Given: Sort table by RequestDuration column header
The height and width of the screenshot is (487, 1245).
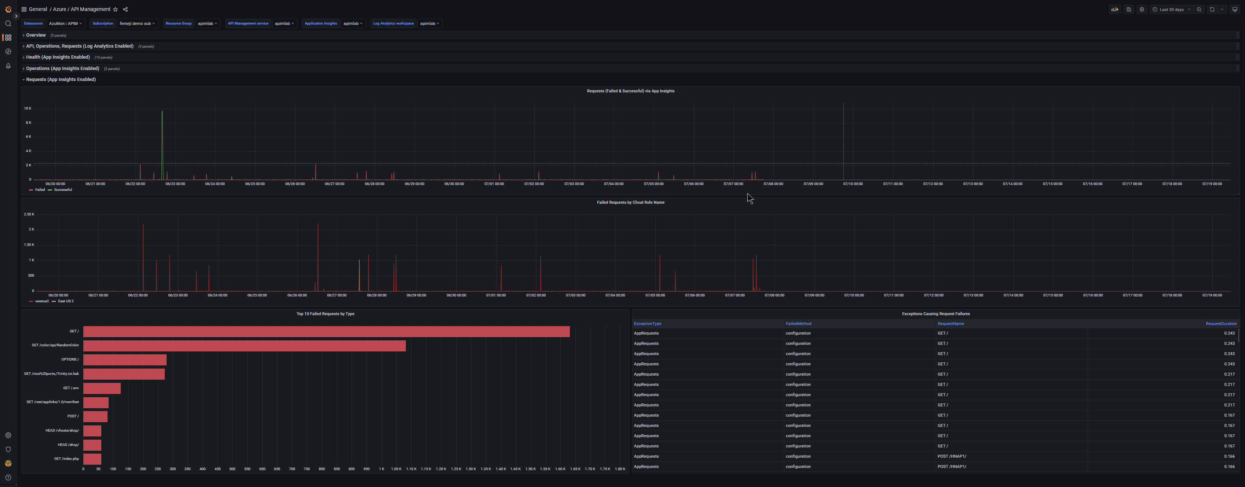Looking at the screenshot, I should coord(1221,323).
